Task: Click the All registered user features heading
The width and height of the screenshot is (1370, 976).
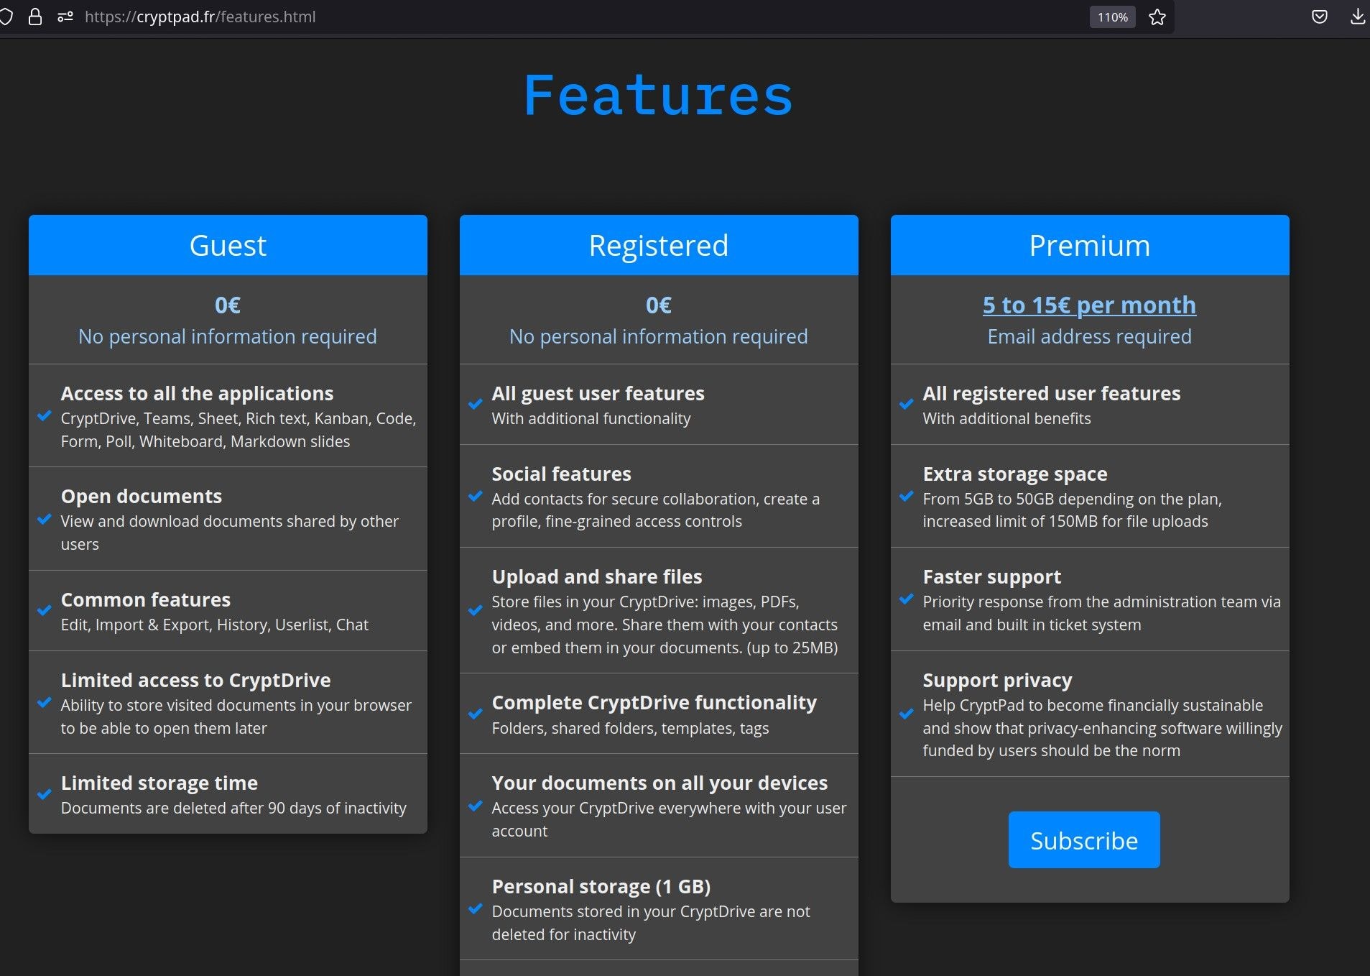Action: [x=1052, y=393]
